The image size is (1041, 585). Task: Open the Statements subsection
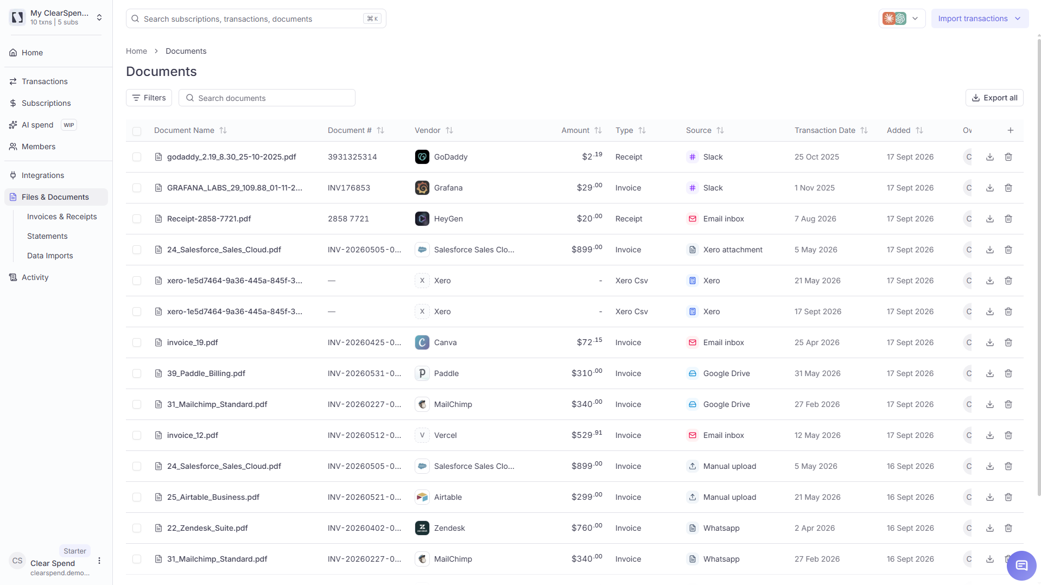coord(47,236)
